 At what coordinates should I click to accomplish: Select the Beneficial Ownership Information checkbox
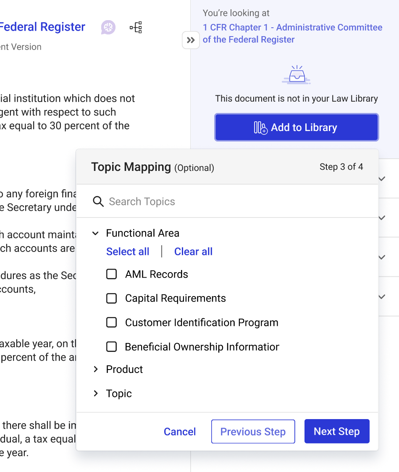click(111, 347)
